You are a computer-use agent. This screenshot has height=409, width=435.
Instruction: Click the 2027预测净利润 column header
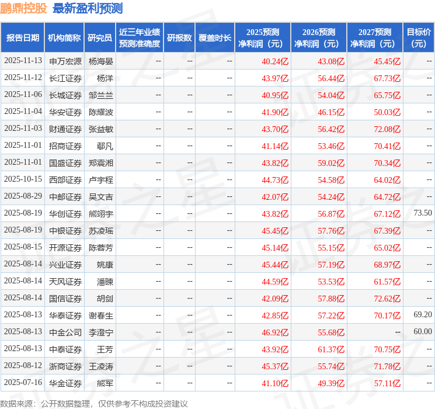[375, 37]
